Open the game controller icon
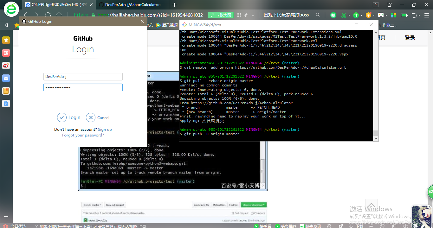The width and height of the screenshot is (433, 228). pos(381,15)
